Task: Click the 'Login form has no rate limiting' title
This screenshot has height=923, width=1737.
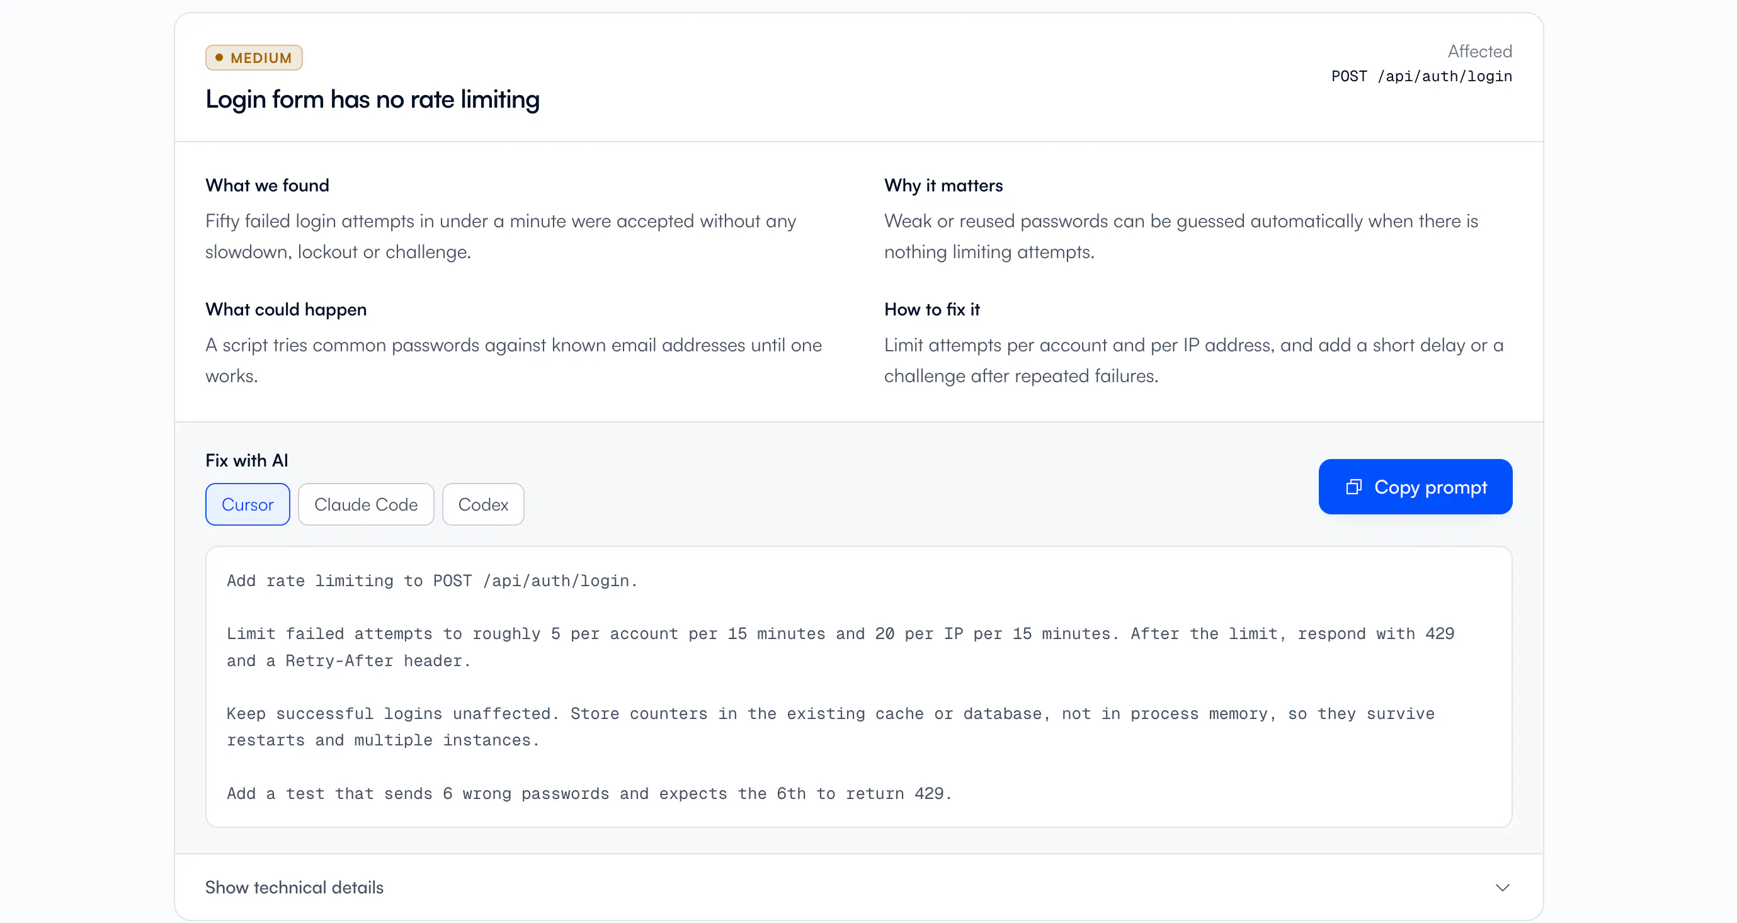Action: click(x=372, y=99)
